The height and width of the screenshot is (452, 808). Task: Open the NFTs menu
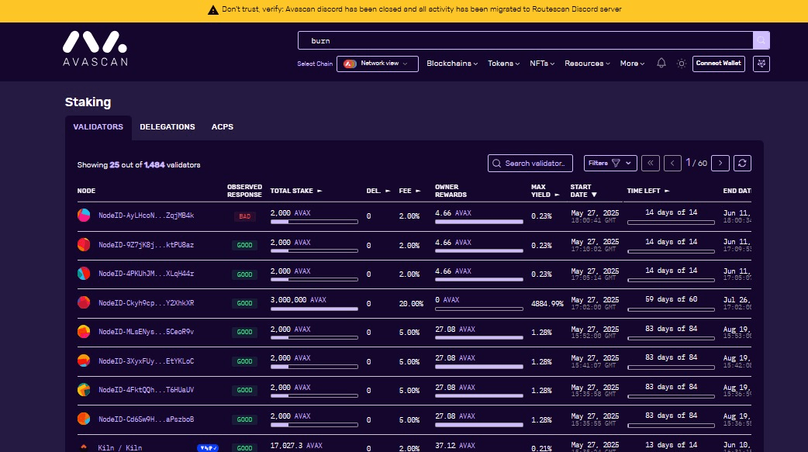[x=542, y=64]
